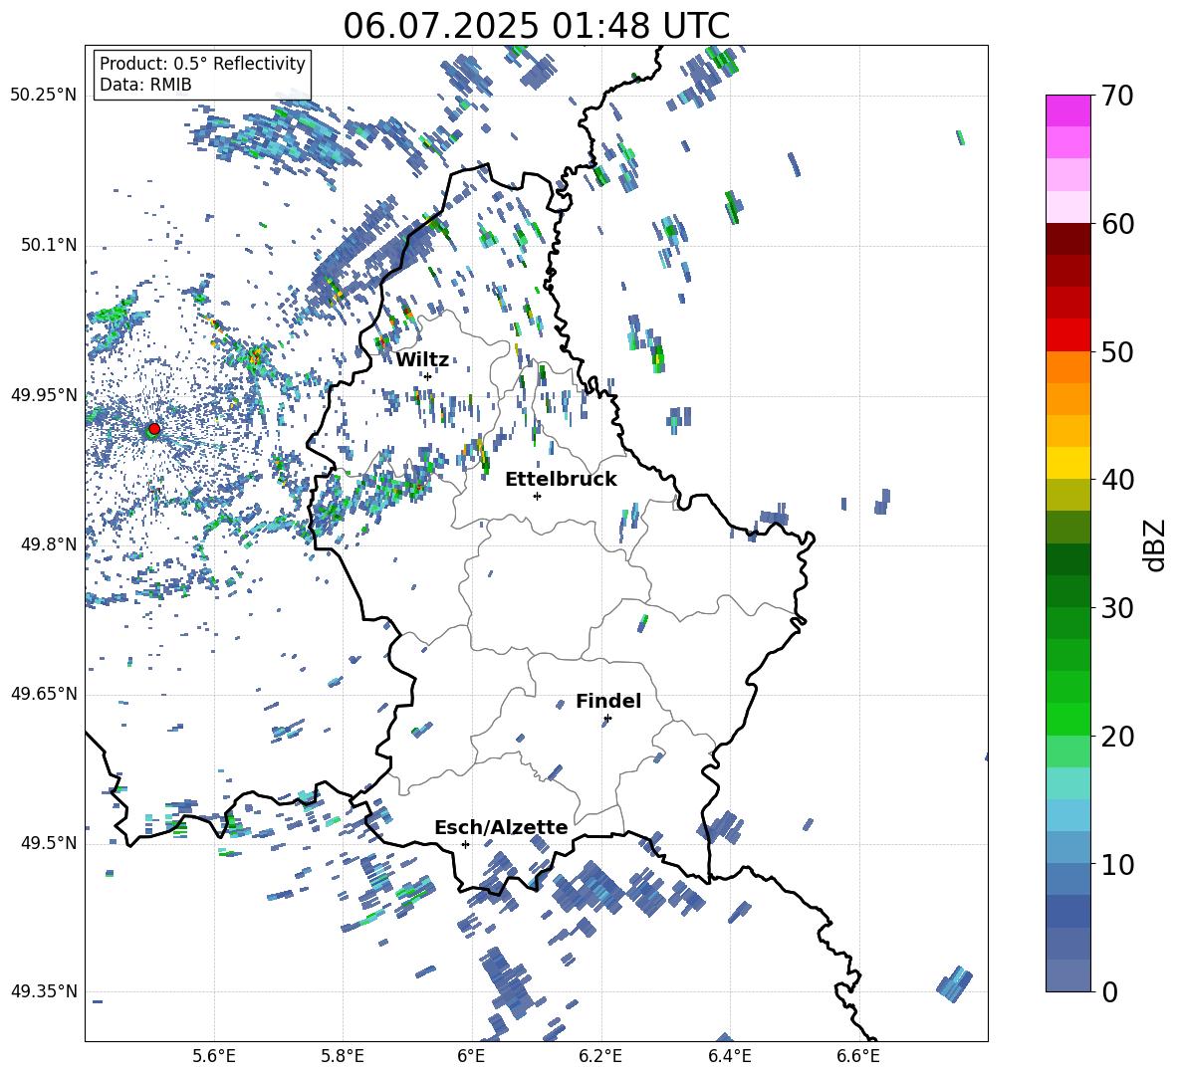The height and width of the screenshot is (1076, 1179).
Task: Select the Findel city label
Action: (608, 701)
